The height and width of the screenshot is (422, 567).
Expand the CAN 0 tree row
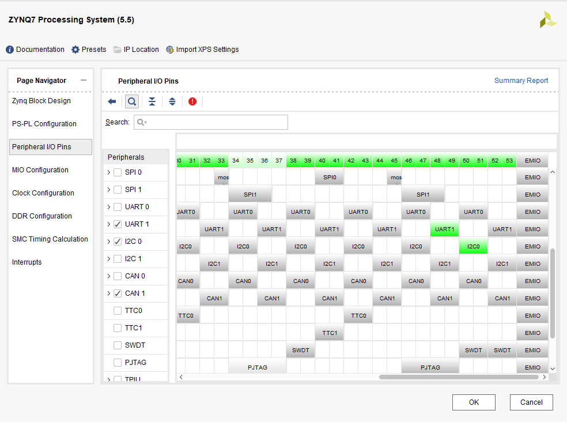tap(108, 276)
